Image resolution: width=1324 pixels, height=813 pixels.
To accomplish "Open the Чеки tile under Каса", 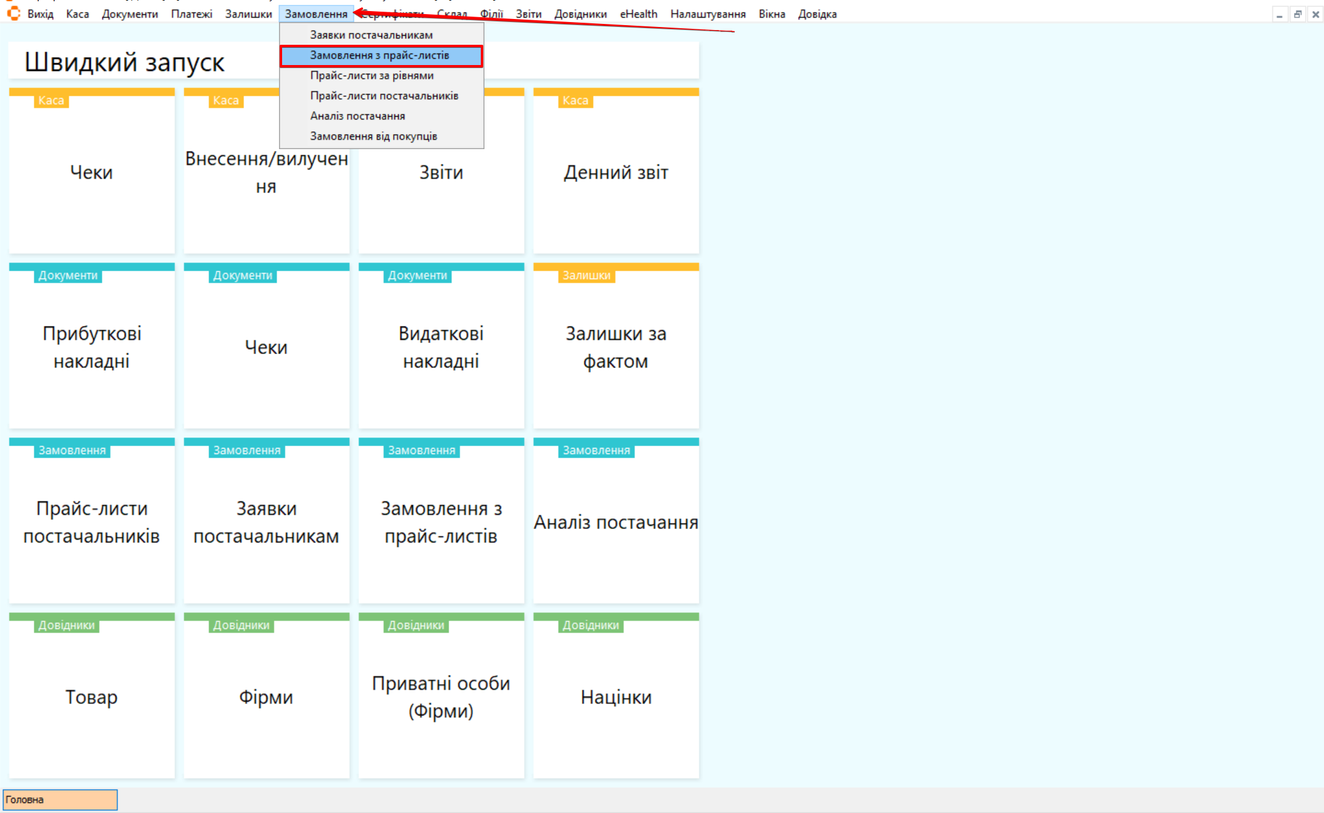I will (91, 172).
